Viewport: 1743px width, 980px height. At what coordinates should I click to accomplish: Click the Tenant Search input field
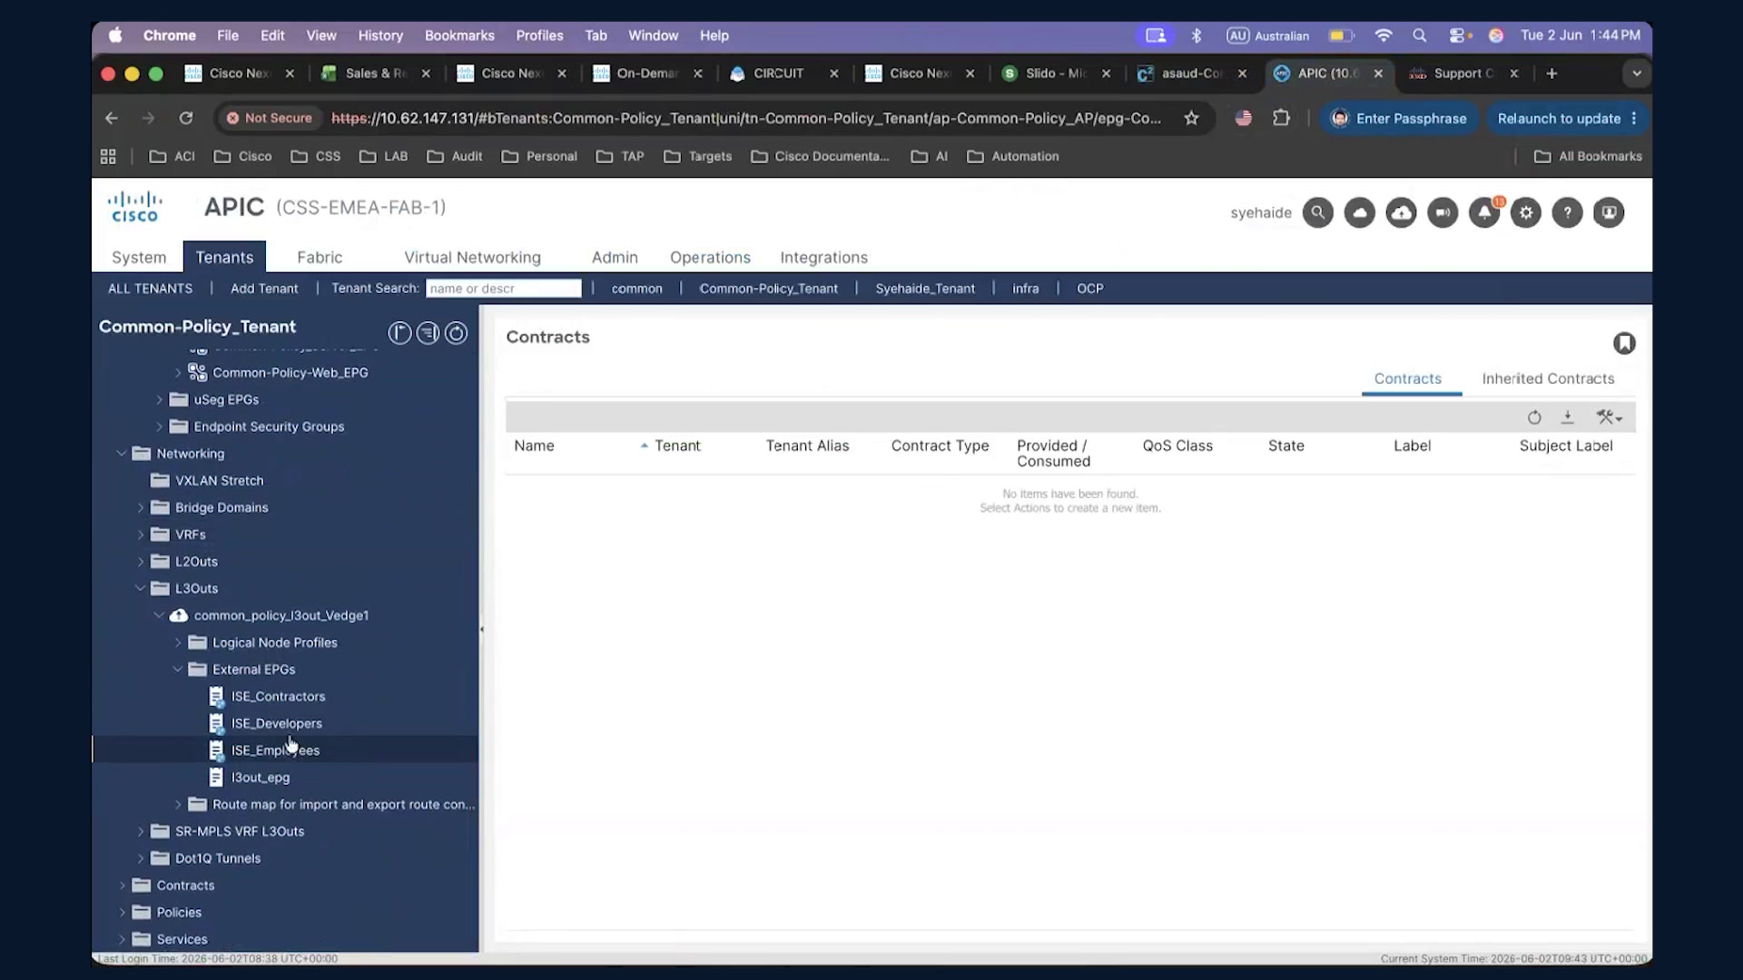pyautogui.click(x=504, y=289)
